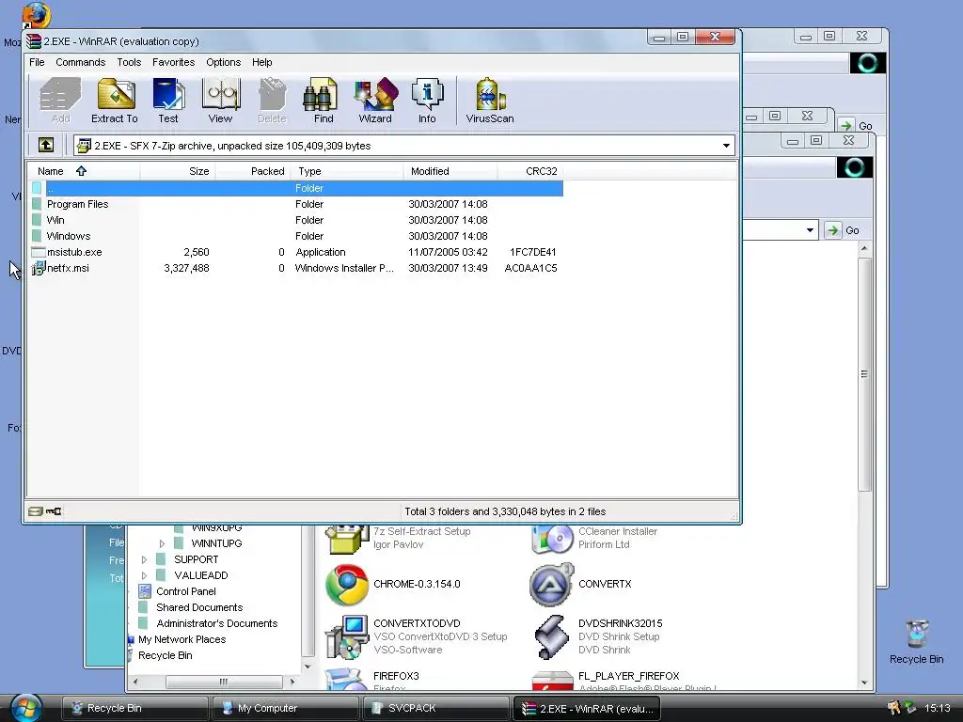This screenshot has height=722, width=963.
Task: Click the DVDSHRINK32015 icon
Action: point(551,636)
